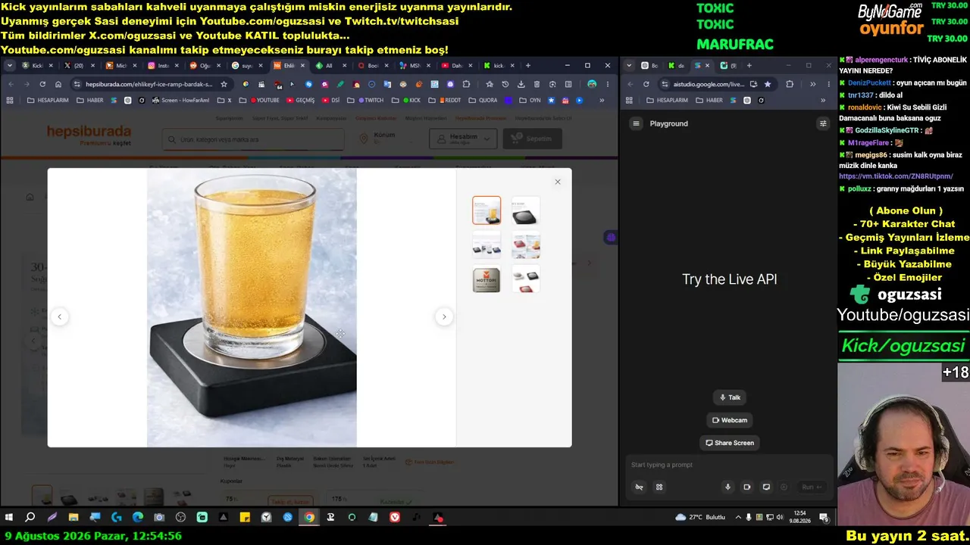Select the black coaster thumbnail in gallery

pos(525,210)
